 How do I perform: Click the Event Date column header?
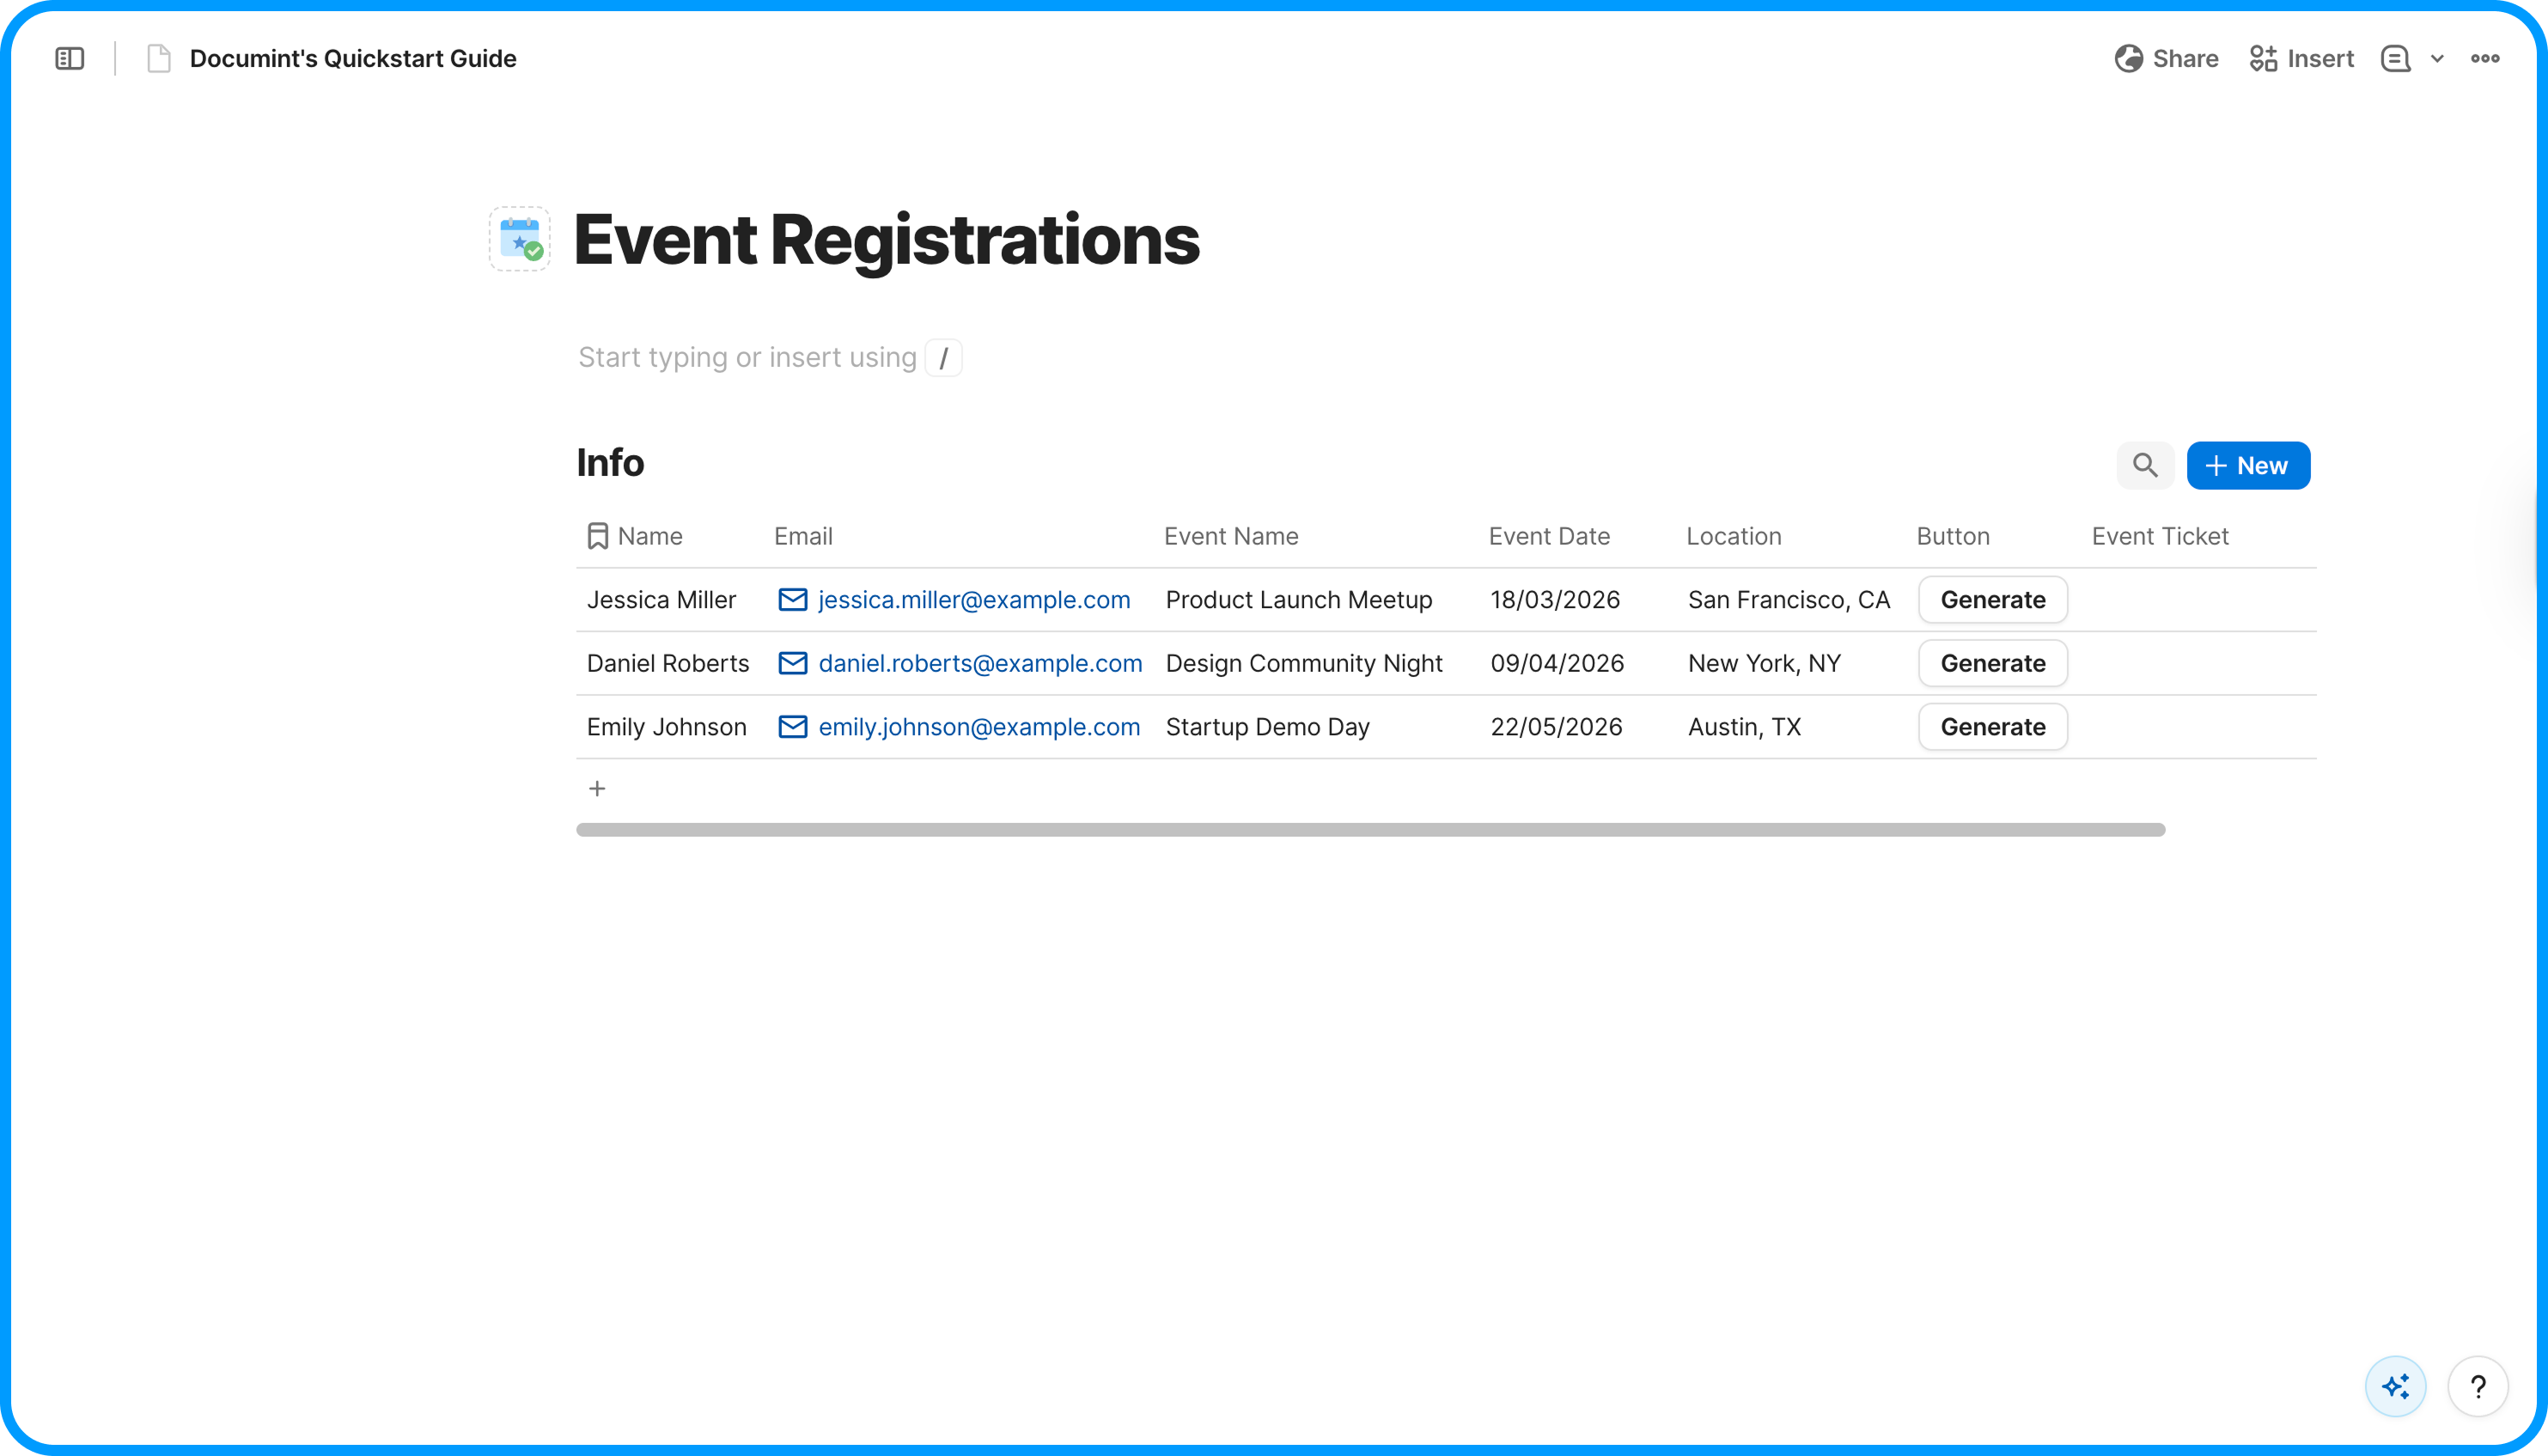[1548, 536]
